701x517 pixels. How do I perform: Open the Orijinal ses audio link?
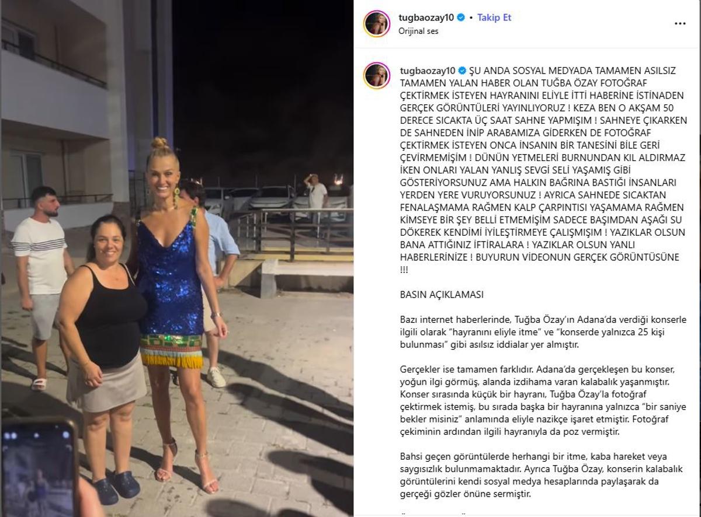(418, 31)
